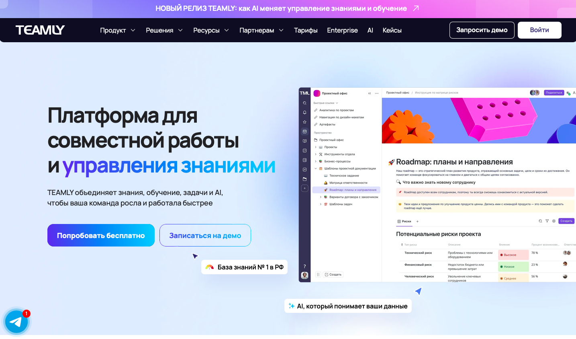This screenshot has width=576, height=339.
Task: Click the "?" help icon at sidebar bottom
Action: (304, 266)
